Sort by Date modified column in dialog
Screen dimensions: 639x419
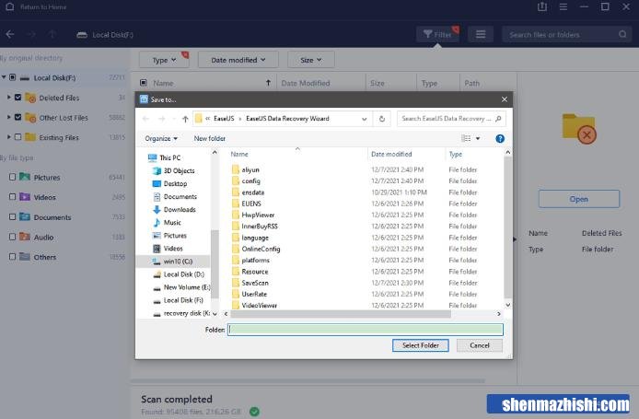(391, 154)
